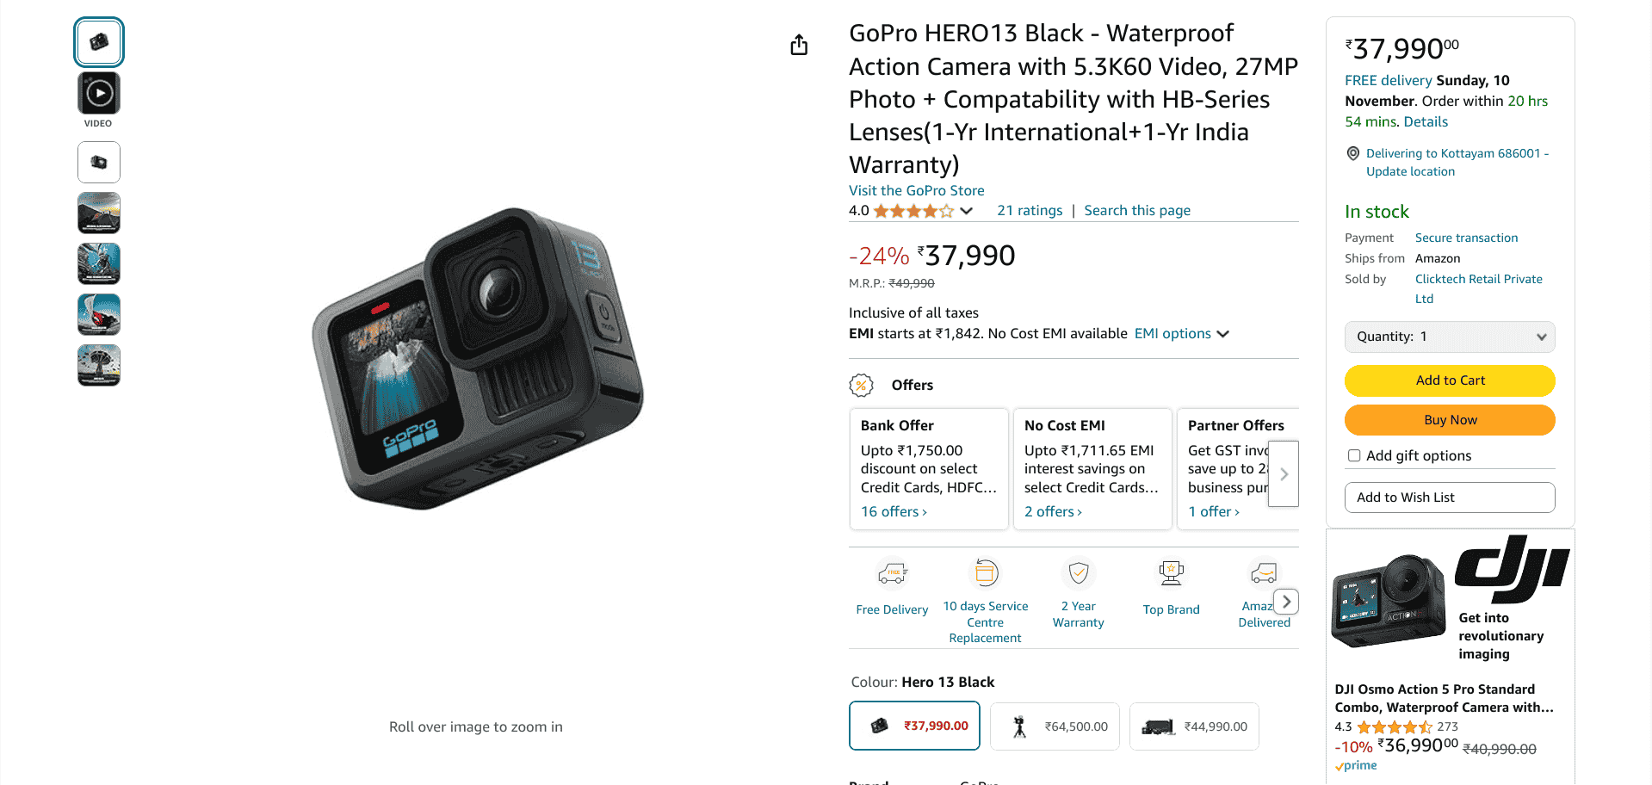The image size is (1652, 785).
Task: Open the Quantity dropdown
Action: tap(1450, 337)
